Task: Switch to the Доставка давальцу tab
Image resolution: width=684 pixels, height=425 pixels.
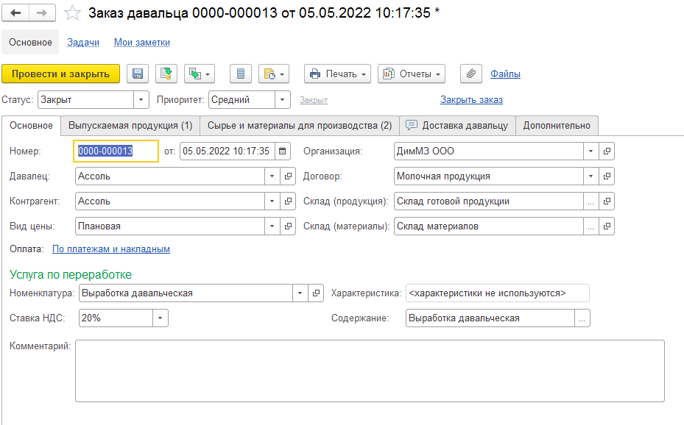Action: click(456, 125)
